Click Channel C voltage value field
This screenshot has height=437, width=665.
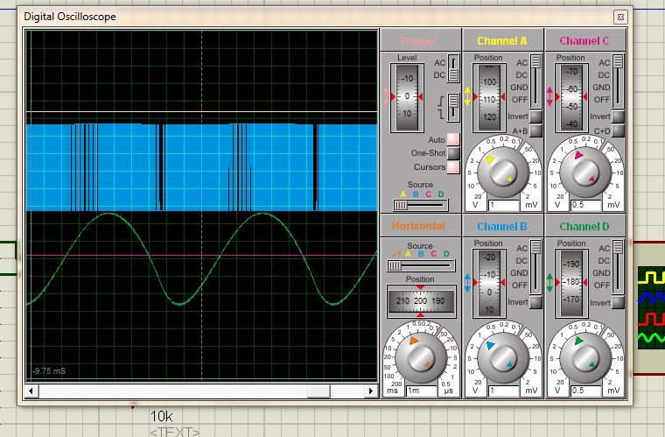tap(585, 205)
